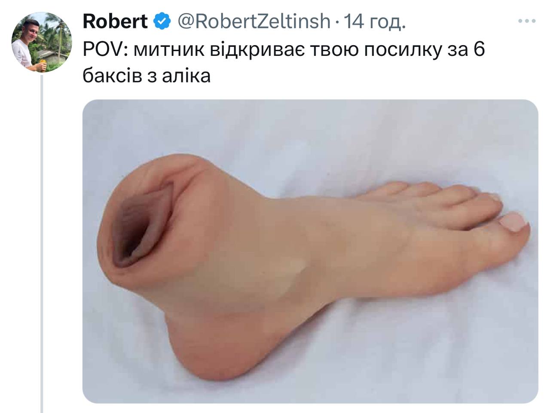
Task: Open the tweet via the '14 год.' timestamp
Action: [375, 21]
